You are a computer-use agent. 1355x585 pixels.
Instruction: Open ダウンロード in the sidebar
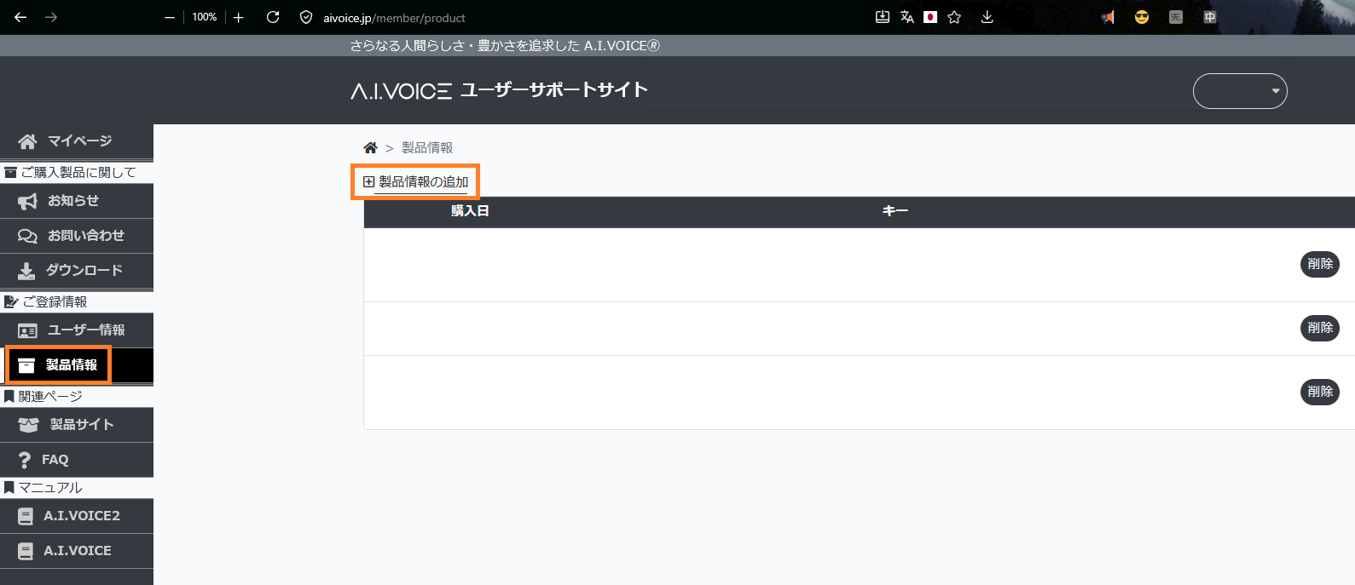pos(77,271)
